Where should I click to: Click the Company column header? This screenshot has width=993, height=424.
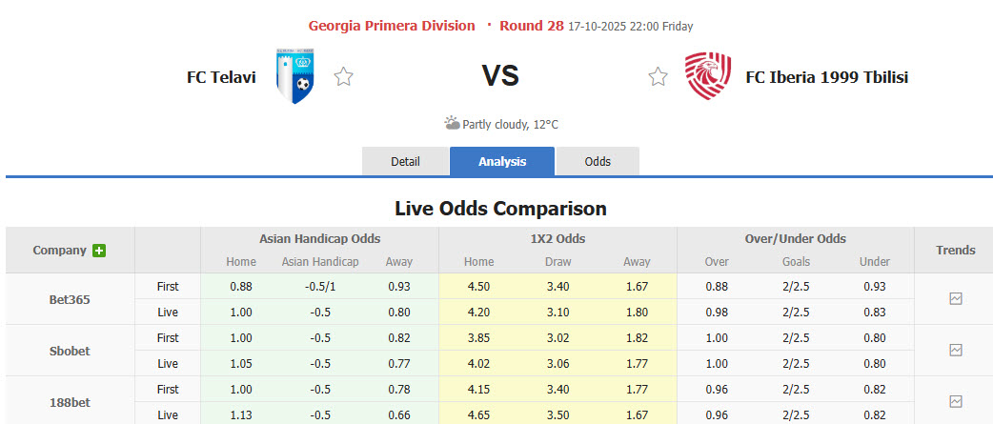pyautogui.click(x=59, y=251)
